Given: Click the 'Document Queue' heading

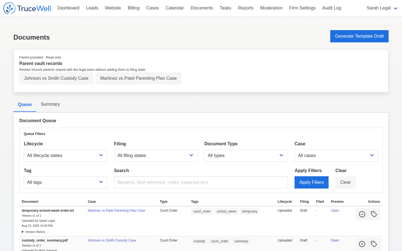Looking at the screenshot, I should tap(38, 121).
